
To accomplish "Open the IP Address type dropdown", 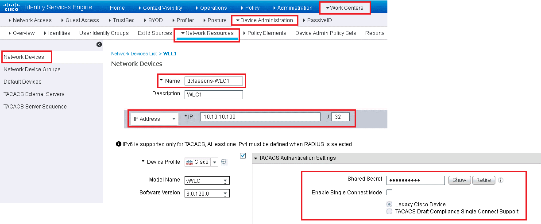I will point(155,119).
